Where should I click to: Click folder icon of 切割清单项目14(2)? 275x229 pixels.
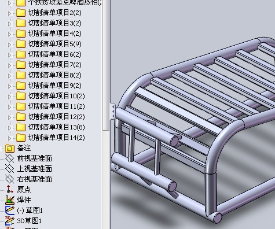(x=21, y=138)
